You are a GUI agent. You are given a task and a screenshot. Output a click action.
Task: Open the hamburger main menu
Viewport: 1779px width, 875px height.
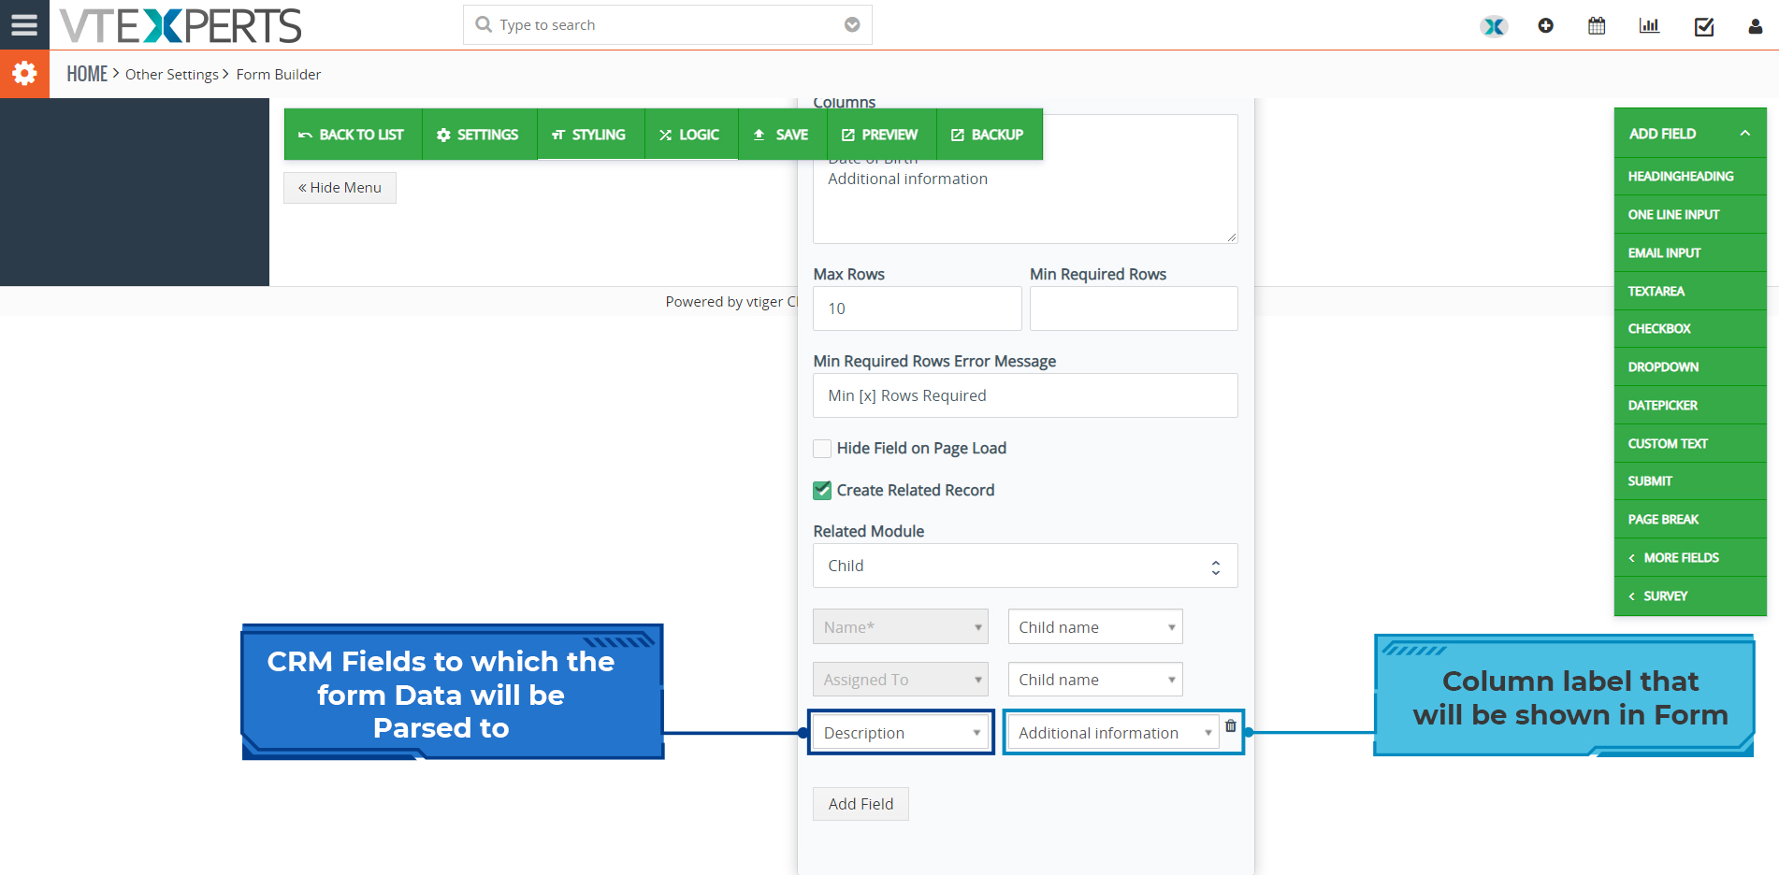point(24,24)
